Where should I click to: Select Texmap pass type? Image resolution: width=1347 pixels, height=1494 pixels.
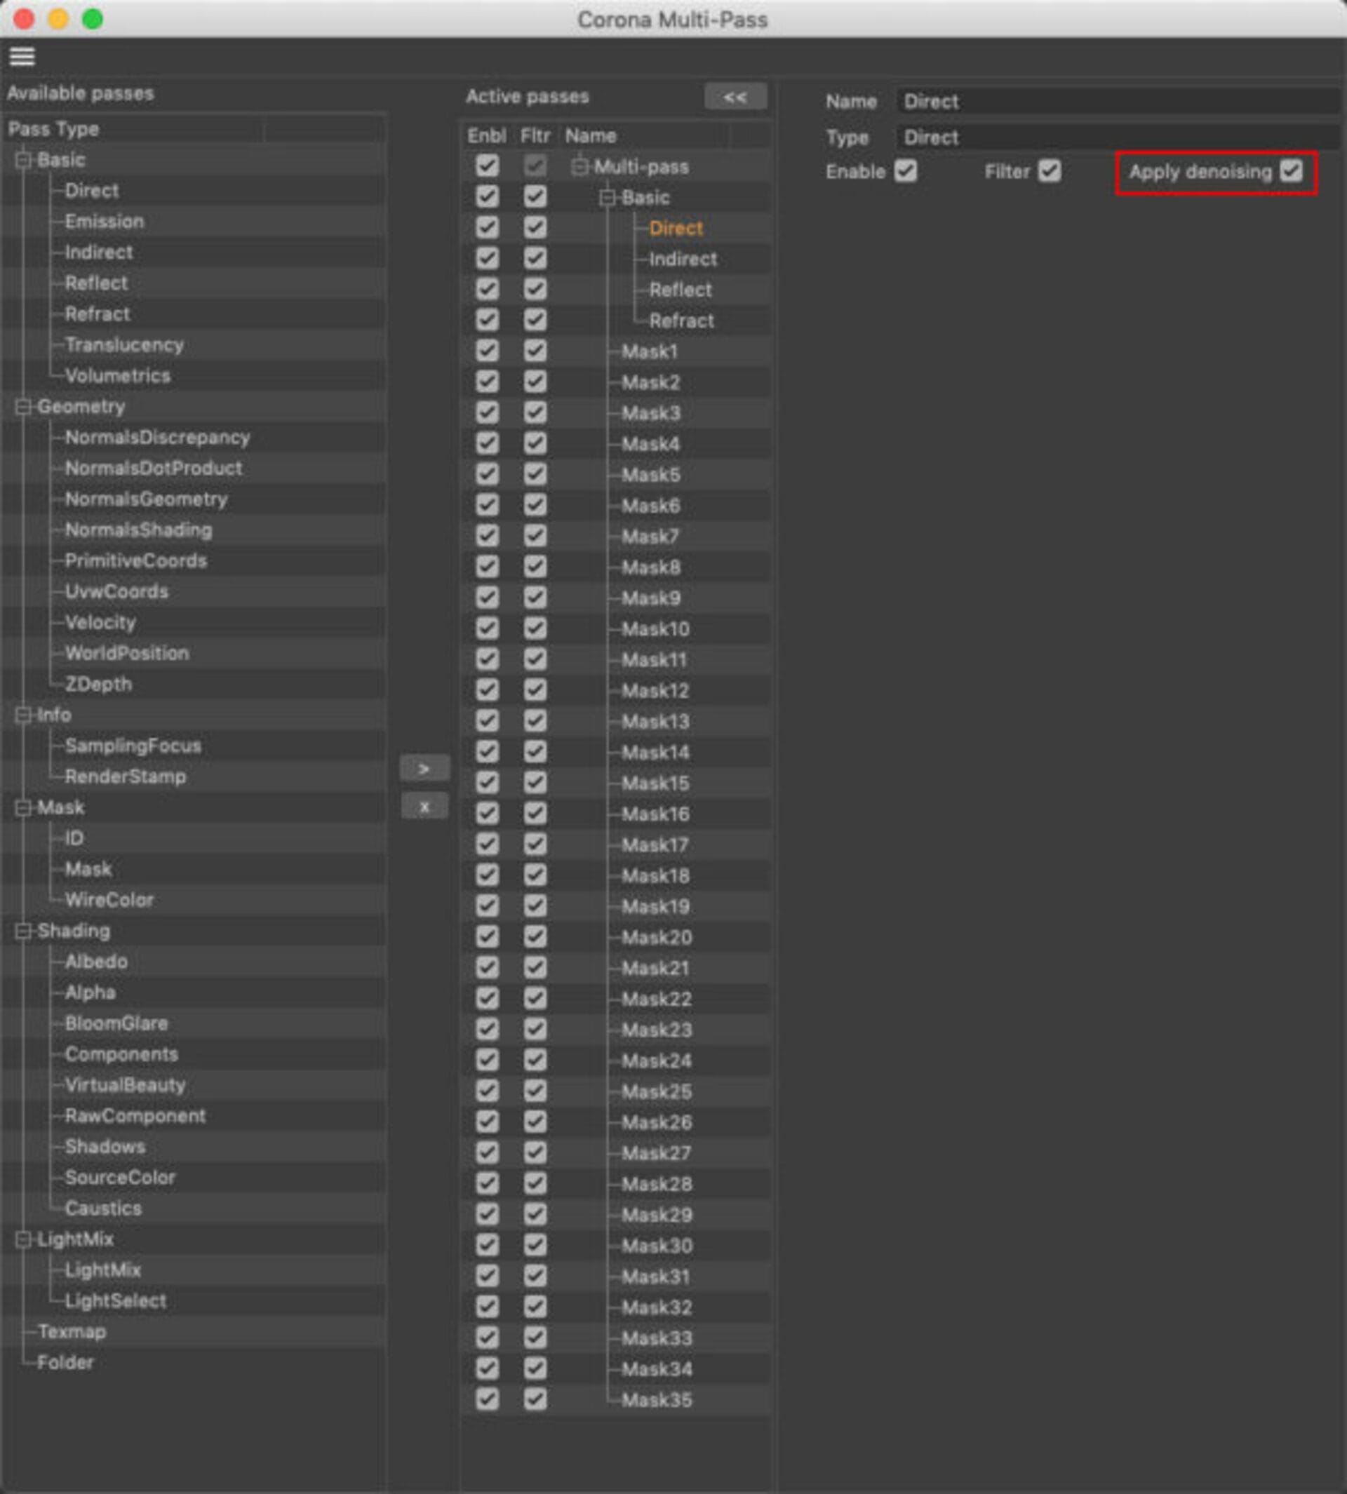[72, 1332]
